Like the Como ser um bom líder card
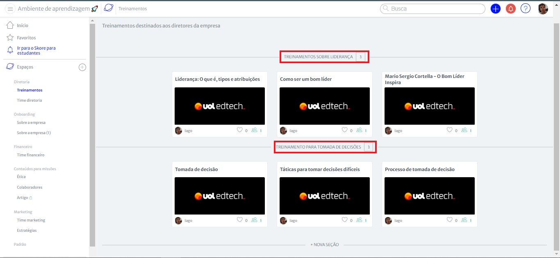The image size is (560, 258). point(345,130)
